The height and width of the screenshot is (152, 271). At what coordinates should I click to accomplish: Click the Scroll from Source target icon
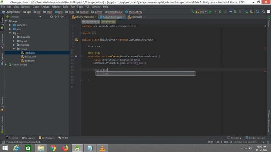(51, 17)
